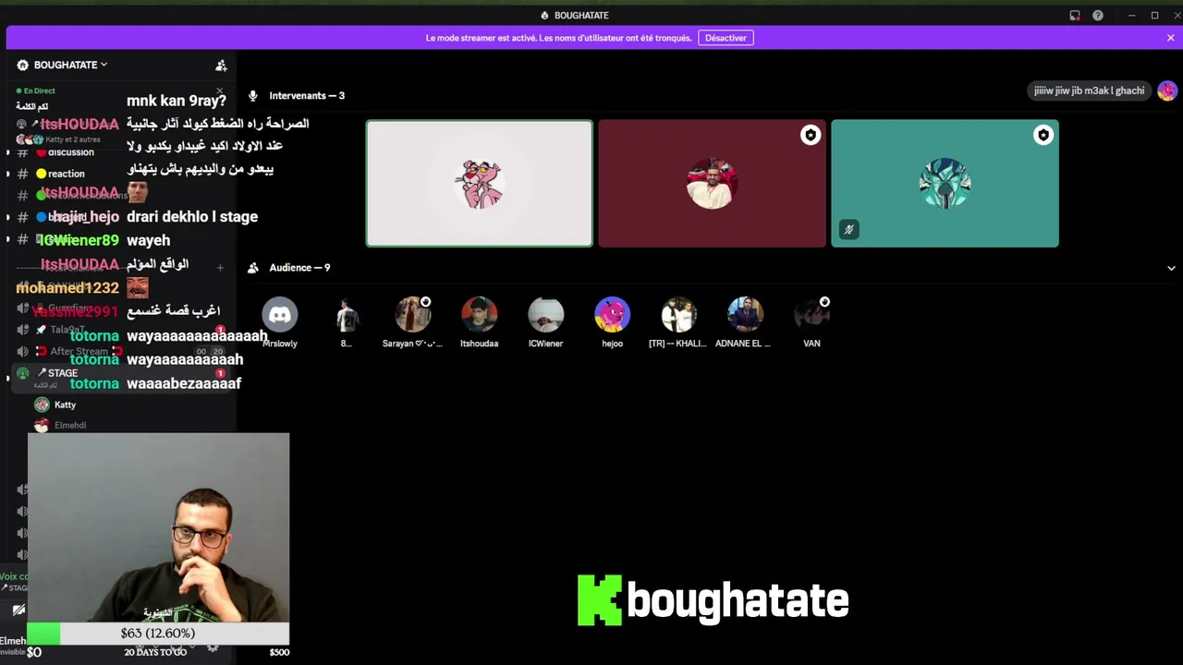Click hejoo avatar beside chat bubble
This screenshot has width=1183, height=665.
tap(1167, 91)
